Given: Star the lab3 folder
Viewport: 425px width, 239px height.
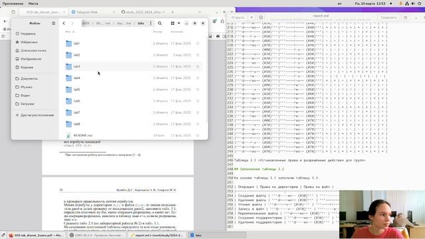Looking at the screenshot, I should 198,66.
